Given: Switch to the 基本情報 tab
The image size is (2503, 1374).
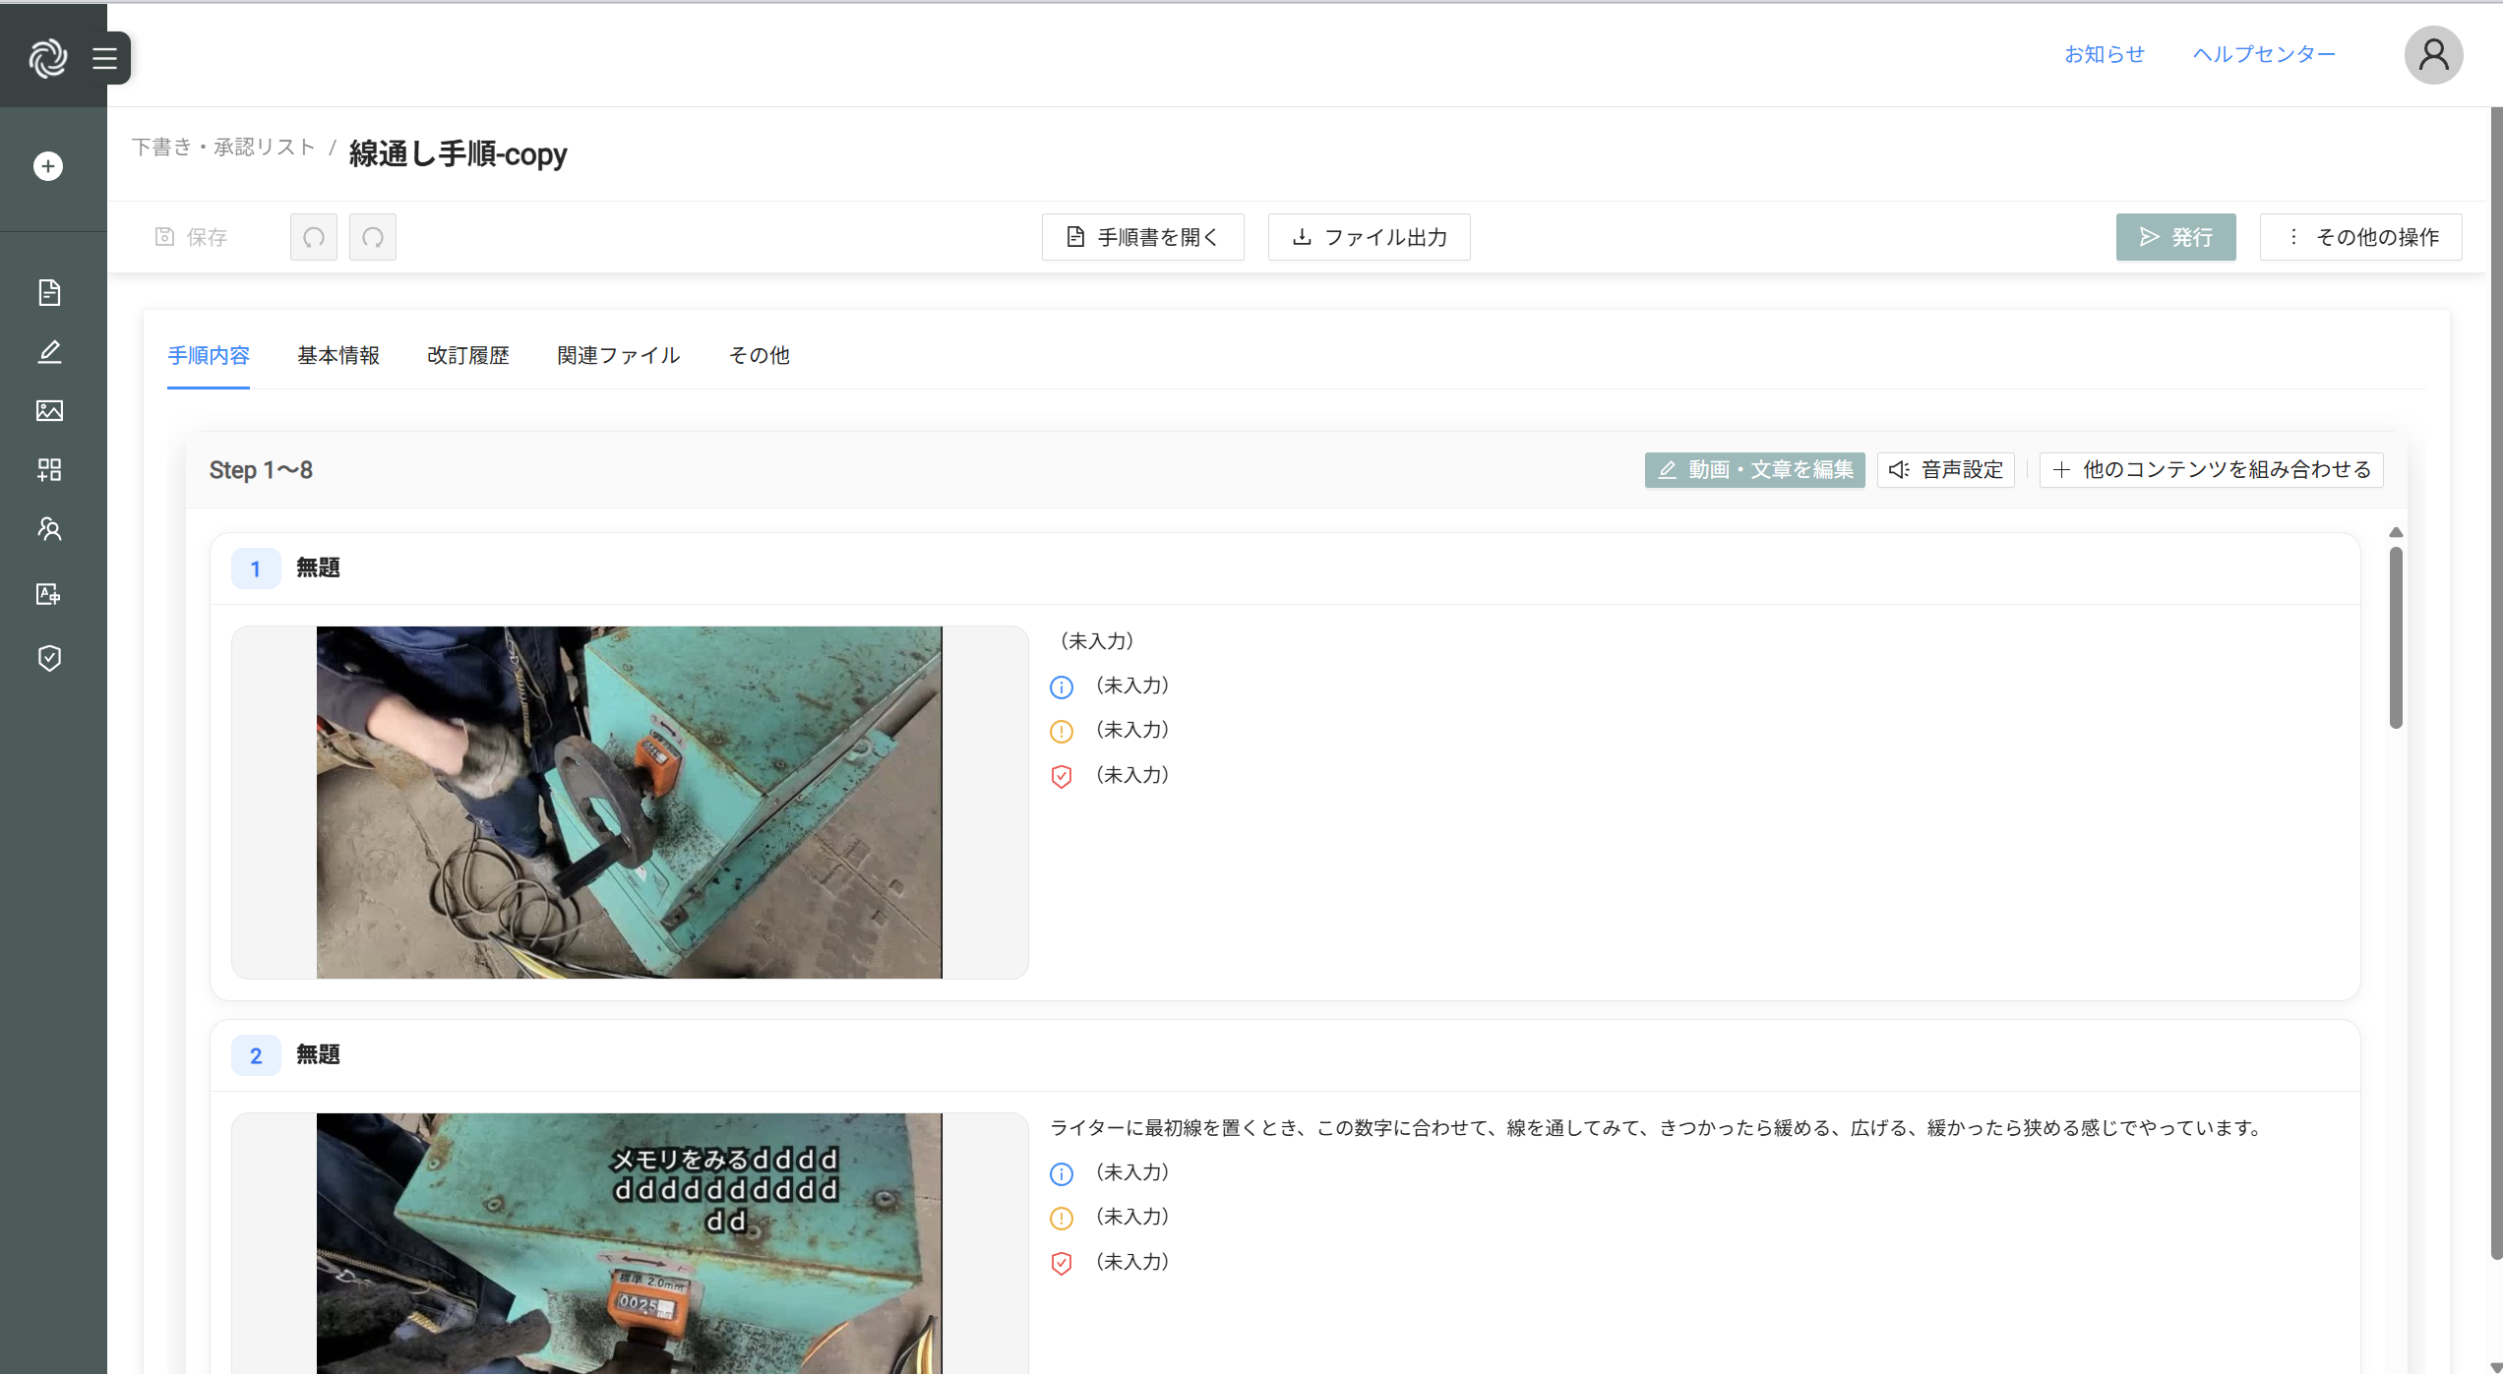Looking at the screenshot, I should (x=338, y=355).
